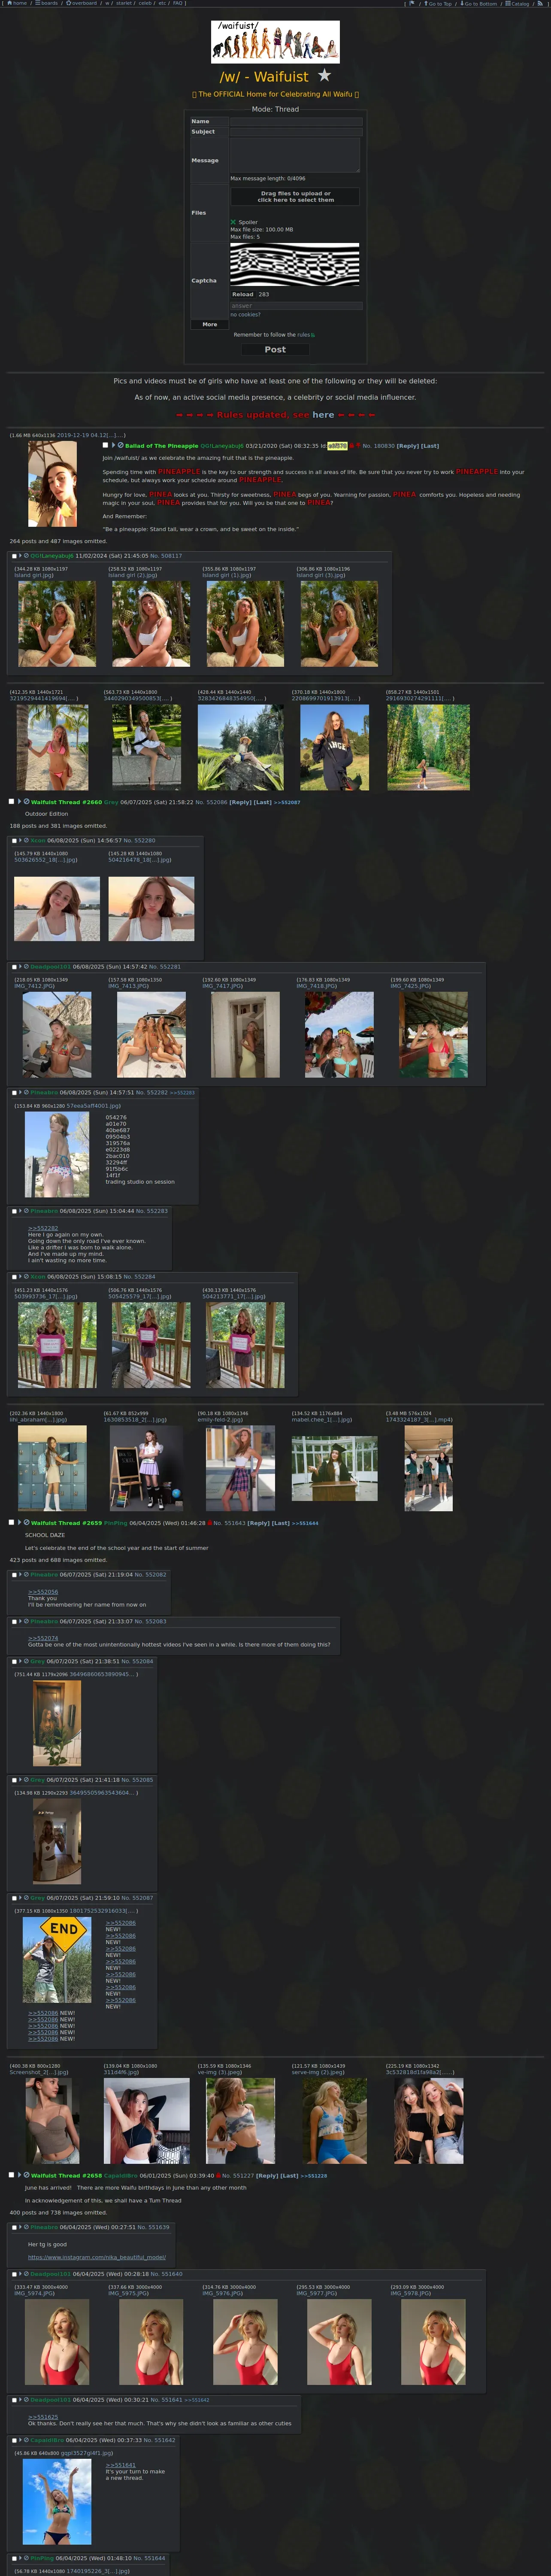Viewport: 551px width, 2576px height.
Task: Open post menu arrow for post No. 552280
Action: (21, 840)
